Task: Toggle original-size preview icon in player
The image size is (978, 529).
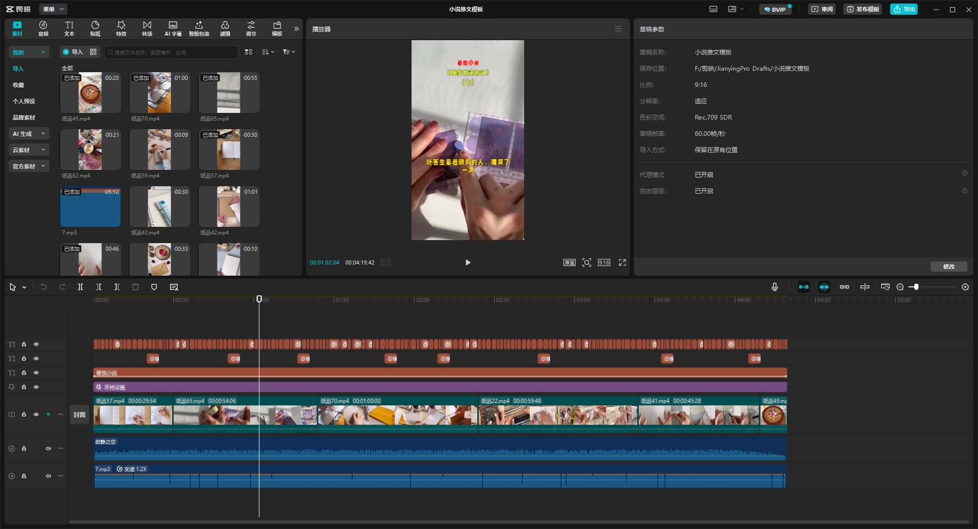Action: pos(569,262)
